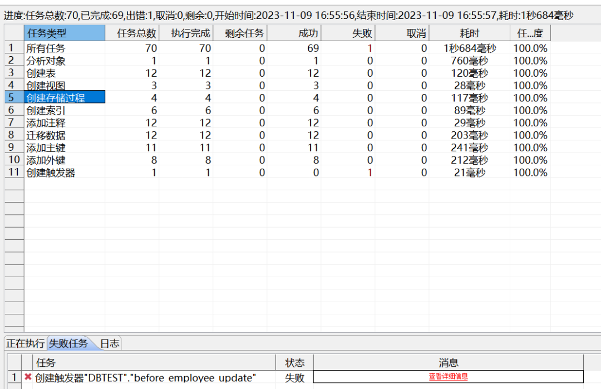Click the 耗时 column header
The image size is (601, 389).
click(x=469, y=33)
